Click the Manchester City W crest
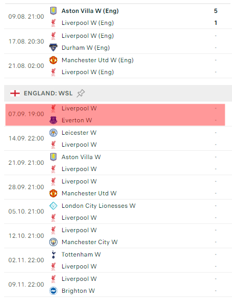 pyautogui.click(x=53, y=242)
